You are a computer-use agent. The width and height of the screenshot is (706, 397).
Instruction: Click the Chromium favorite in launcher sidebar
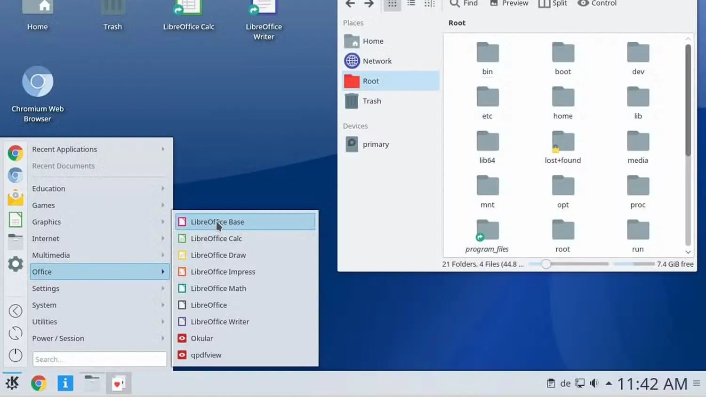pyautogui.click(x=16, y=175)
